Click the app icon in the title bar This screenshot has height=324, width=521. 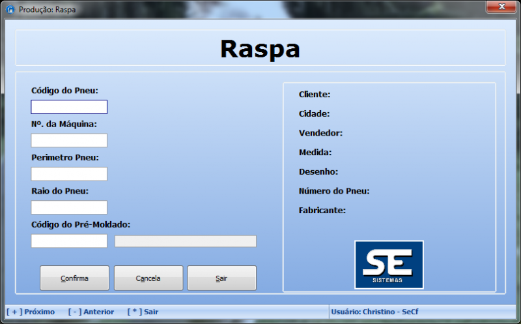pyautogui.click(x=10, y=10)
